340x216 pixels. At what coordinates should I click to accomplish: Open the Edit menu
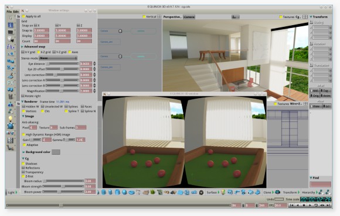pyautogui.click(x=16, y=12)
